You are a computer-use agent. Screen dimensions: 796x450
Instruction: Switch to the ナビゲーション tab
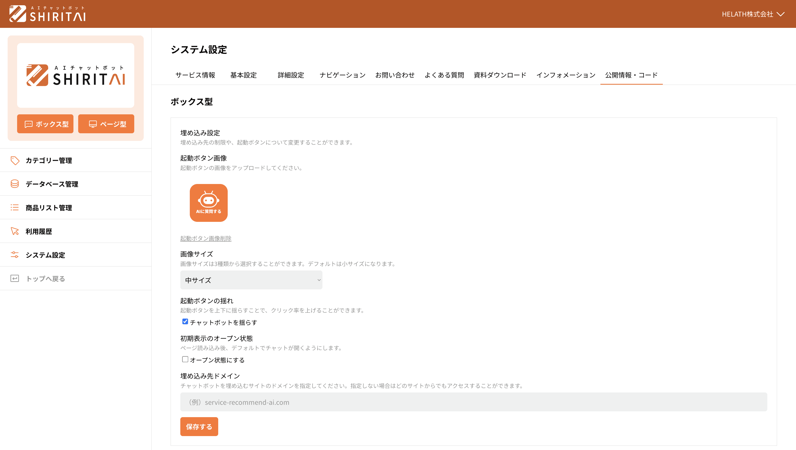point(342,75)
